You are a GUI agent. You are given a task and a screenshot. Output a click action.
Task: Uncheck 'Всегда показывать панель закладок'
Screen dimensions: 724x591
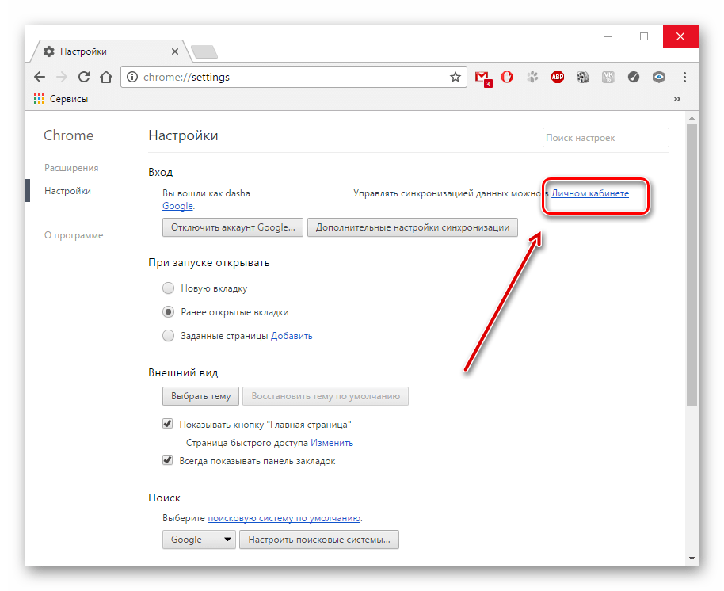pyautogui.click(x=168, y=460)
